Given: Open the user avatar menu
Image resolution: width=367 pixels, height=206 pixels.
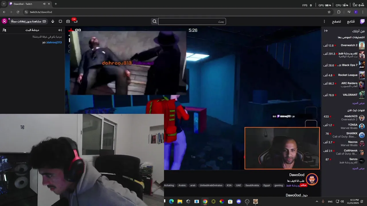Looking at the screenshot, I should click(x=4, y=21).
